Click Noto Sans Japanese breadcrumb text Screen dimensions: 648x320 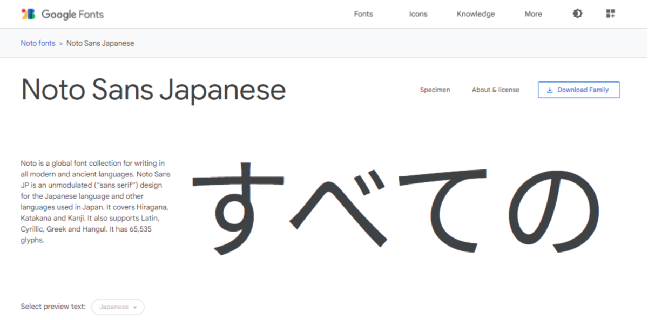click(x=100, y=43)
